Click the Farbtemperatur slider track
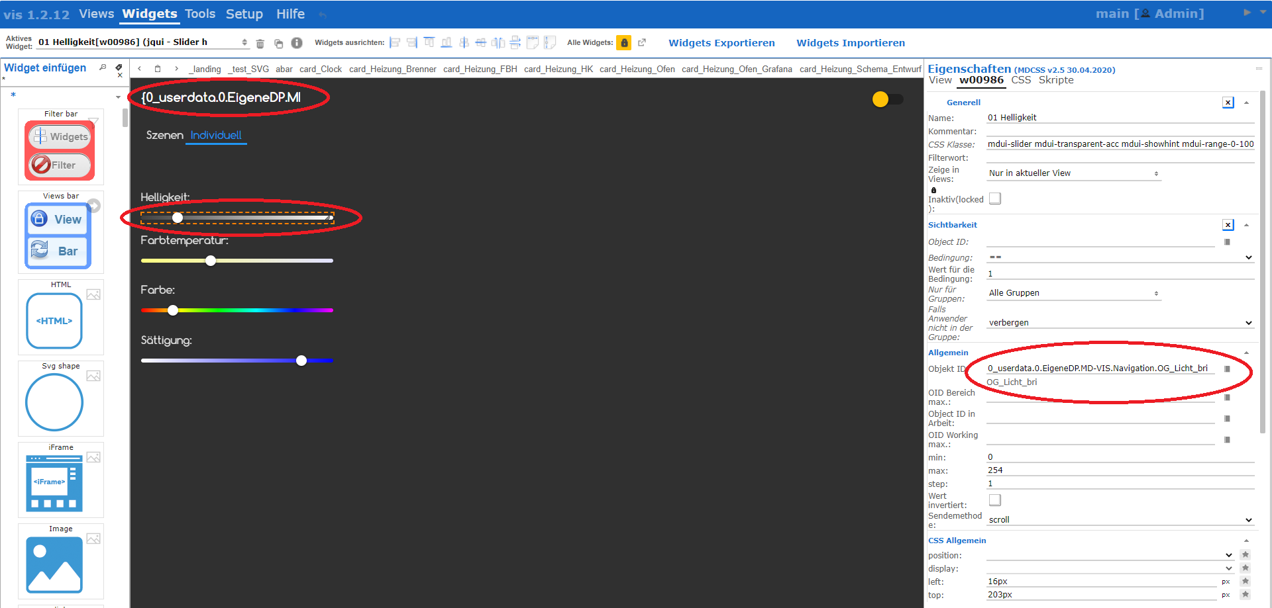1272x608 pixels. (x=237, y=261)
